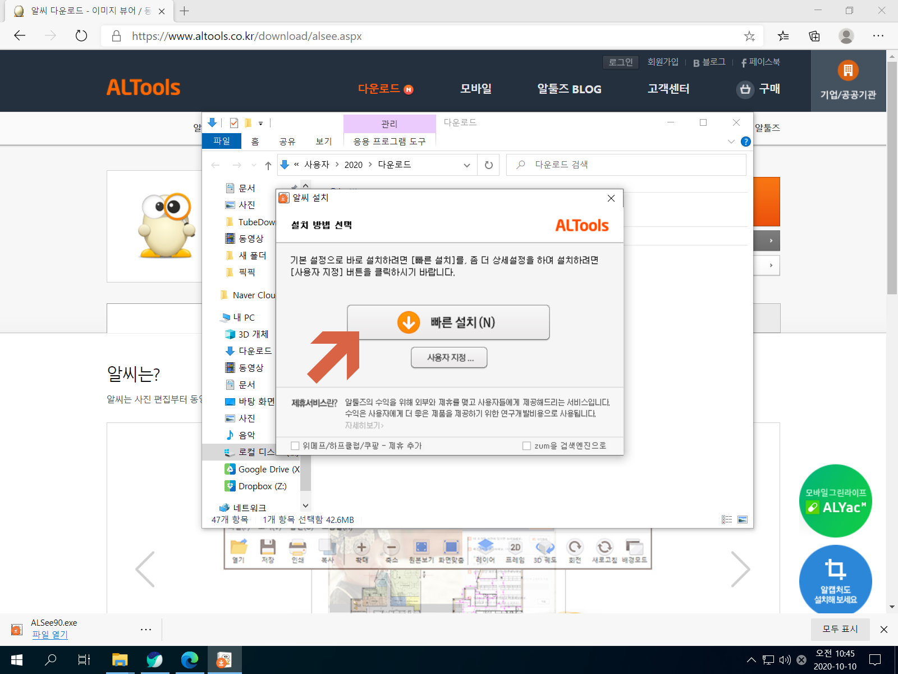The image size is (898, 674).
Task: Expand the address bar history dropdown
Action: coord(466,165)
